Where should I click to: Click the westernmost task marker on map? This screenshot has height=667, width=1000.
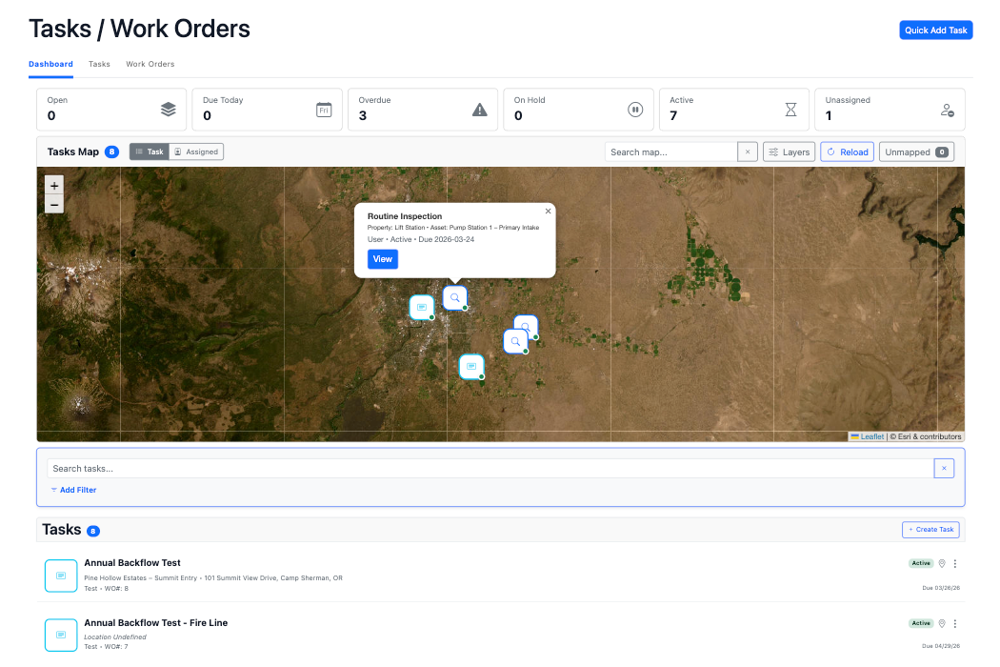click(421, 307)
